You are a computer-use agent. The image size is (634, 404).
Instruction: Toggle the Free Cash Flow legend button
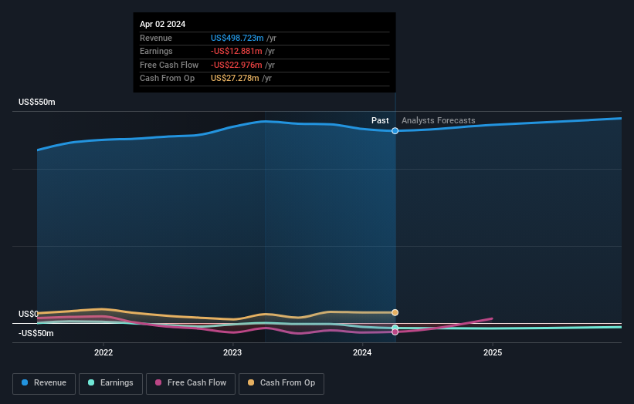191,383
